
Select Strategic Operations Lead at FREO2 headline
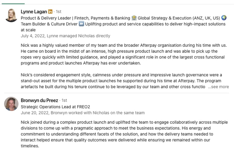(55, 107)
